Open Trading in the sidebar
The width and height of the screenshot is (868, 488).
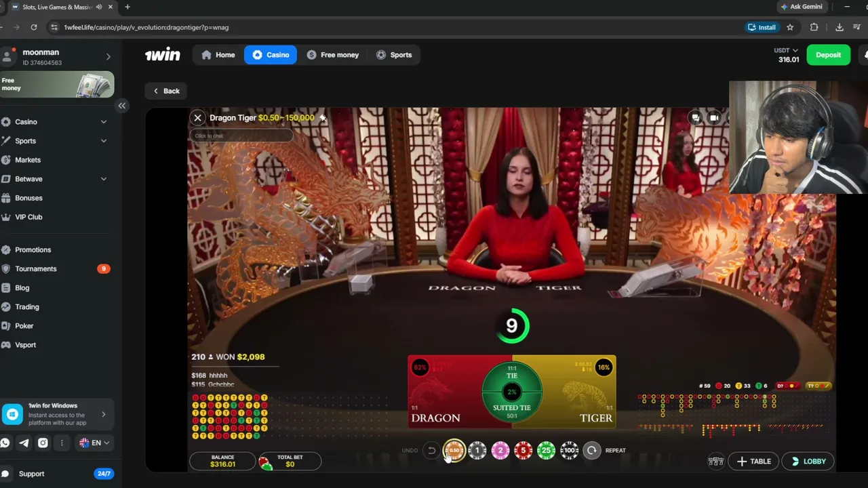tap(27, 307)
